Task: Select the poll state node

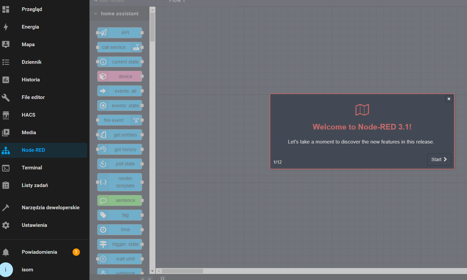Action: 120,164
